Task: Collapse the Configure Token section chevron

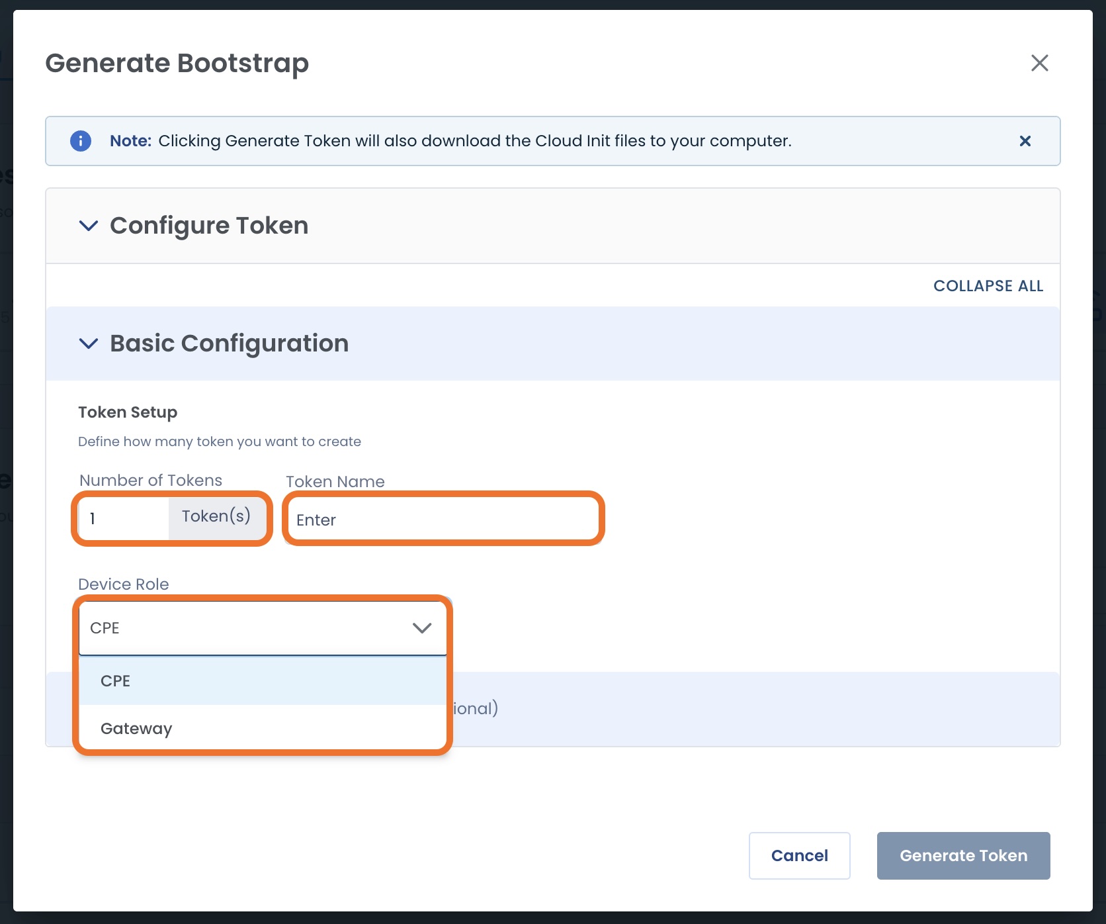Action: tap(89, 226)
